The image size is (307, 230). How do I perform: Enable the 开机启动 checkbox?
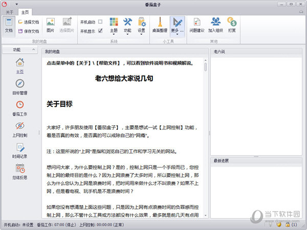click(x=100, y=21)
